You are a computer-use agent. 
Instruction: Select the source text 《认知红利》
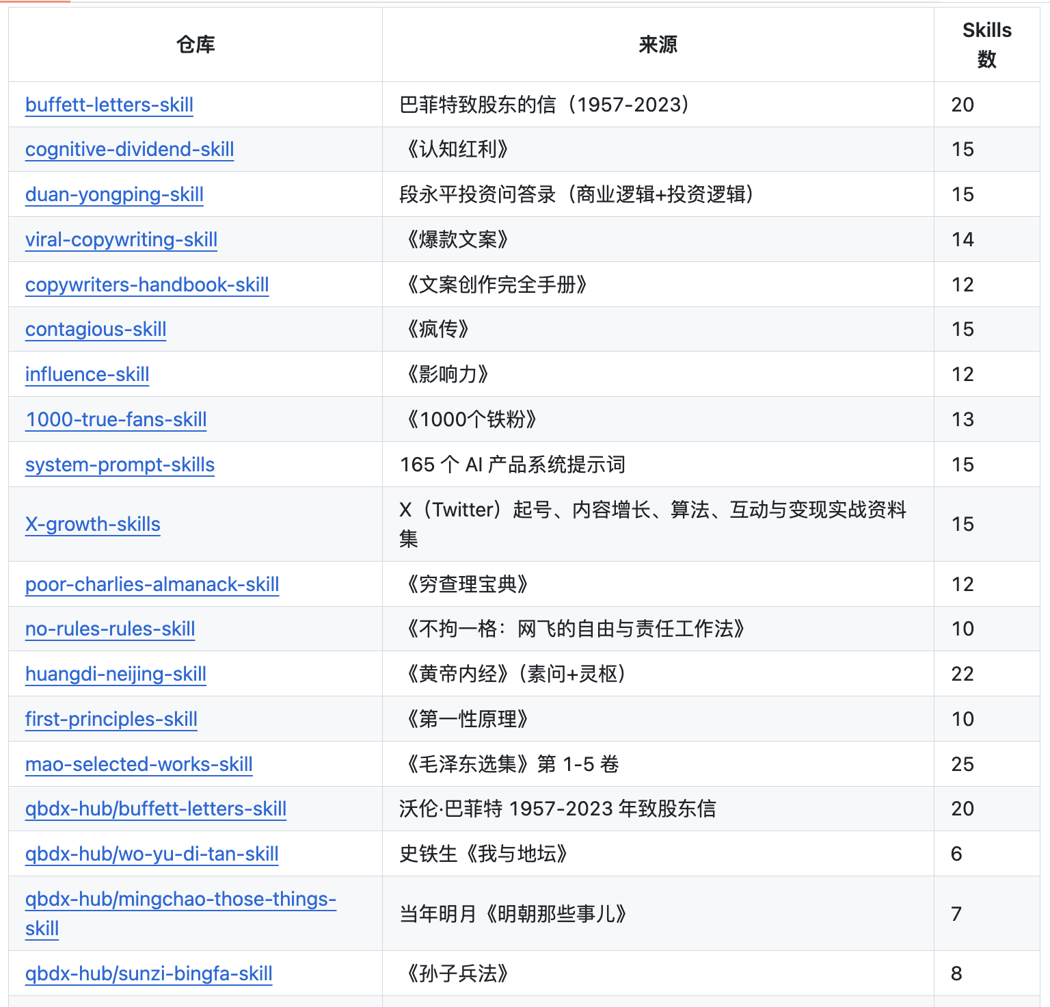coord(457,149)
